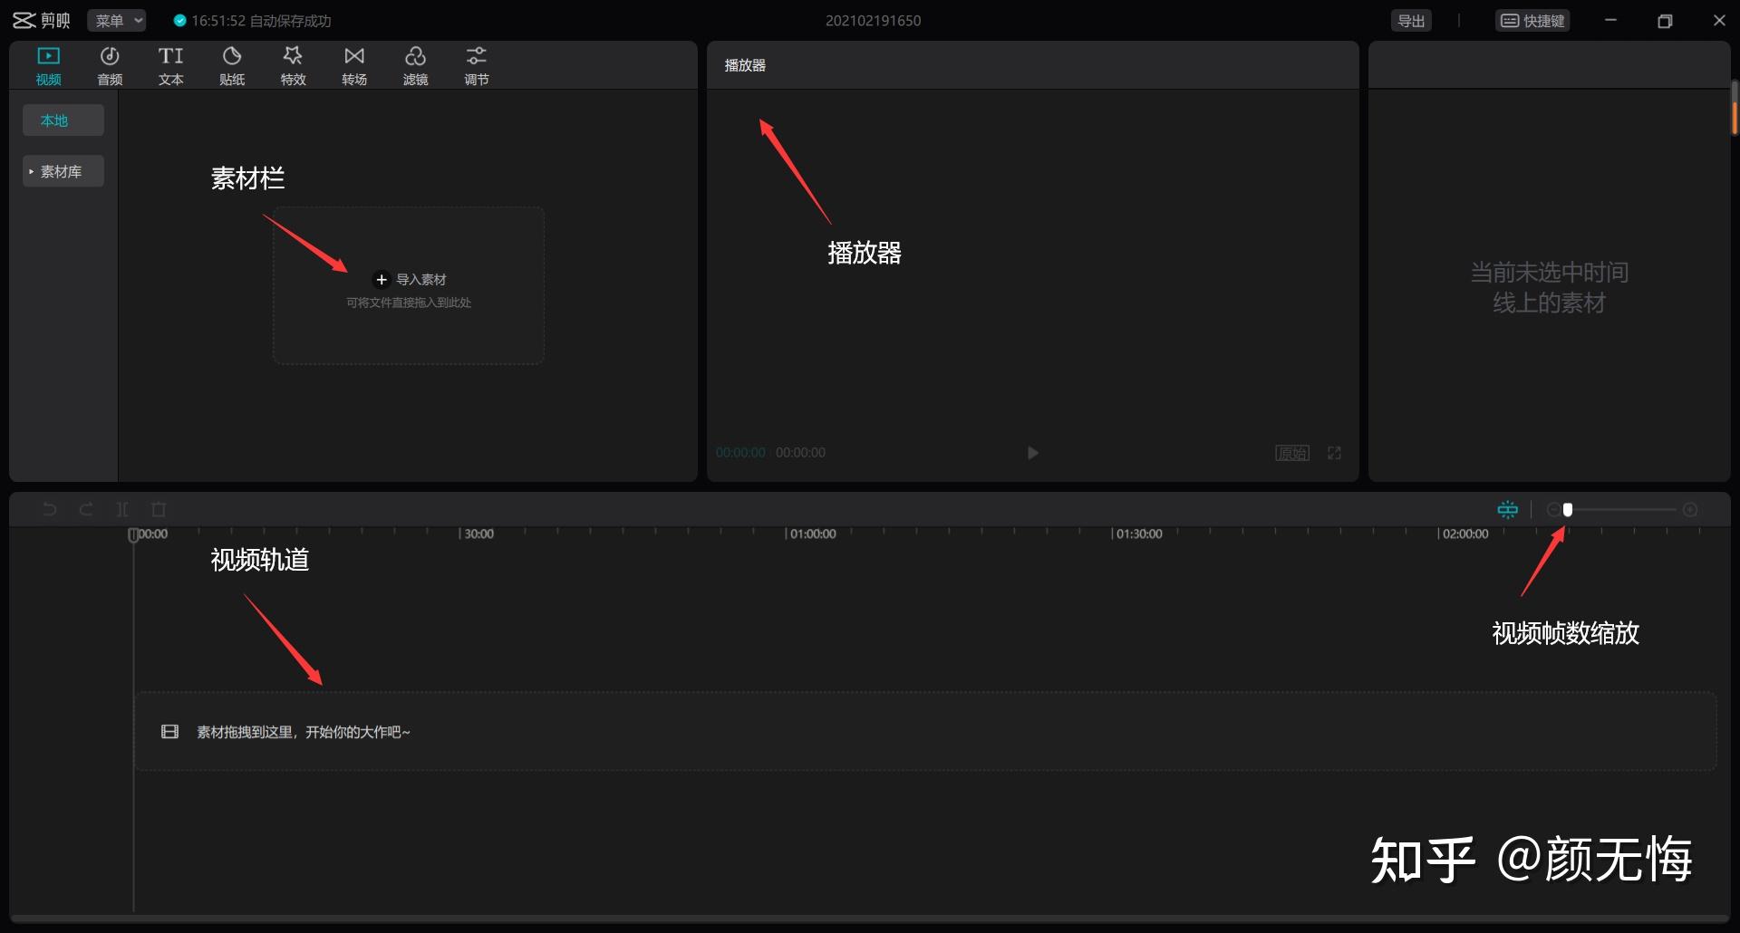
Task: Open the 快捷键 shortcuts panel
Action: (x=1532, y=21)
